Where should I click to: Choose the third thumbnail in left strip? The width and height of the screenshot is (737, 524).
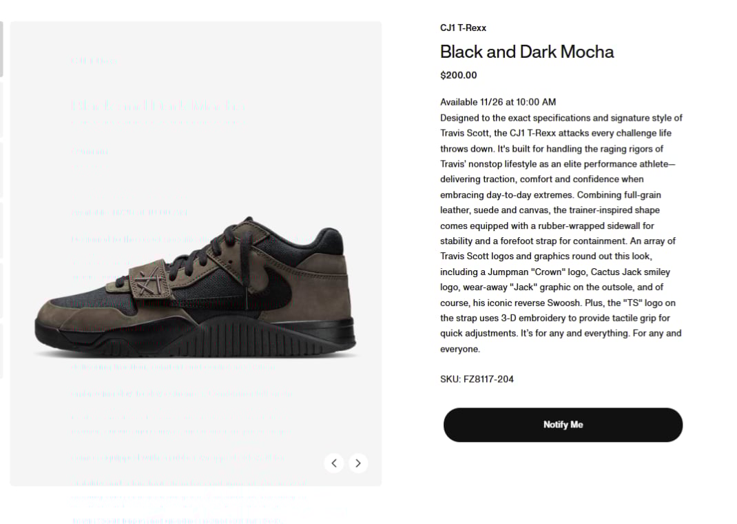tap(1, 170)
